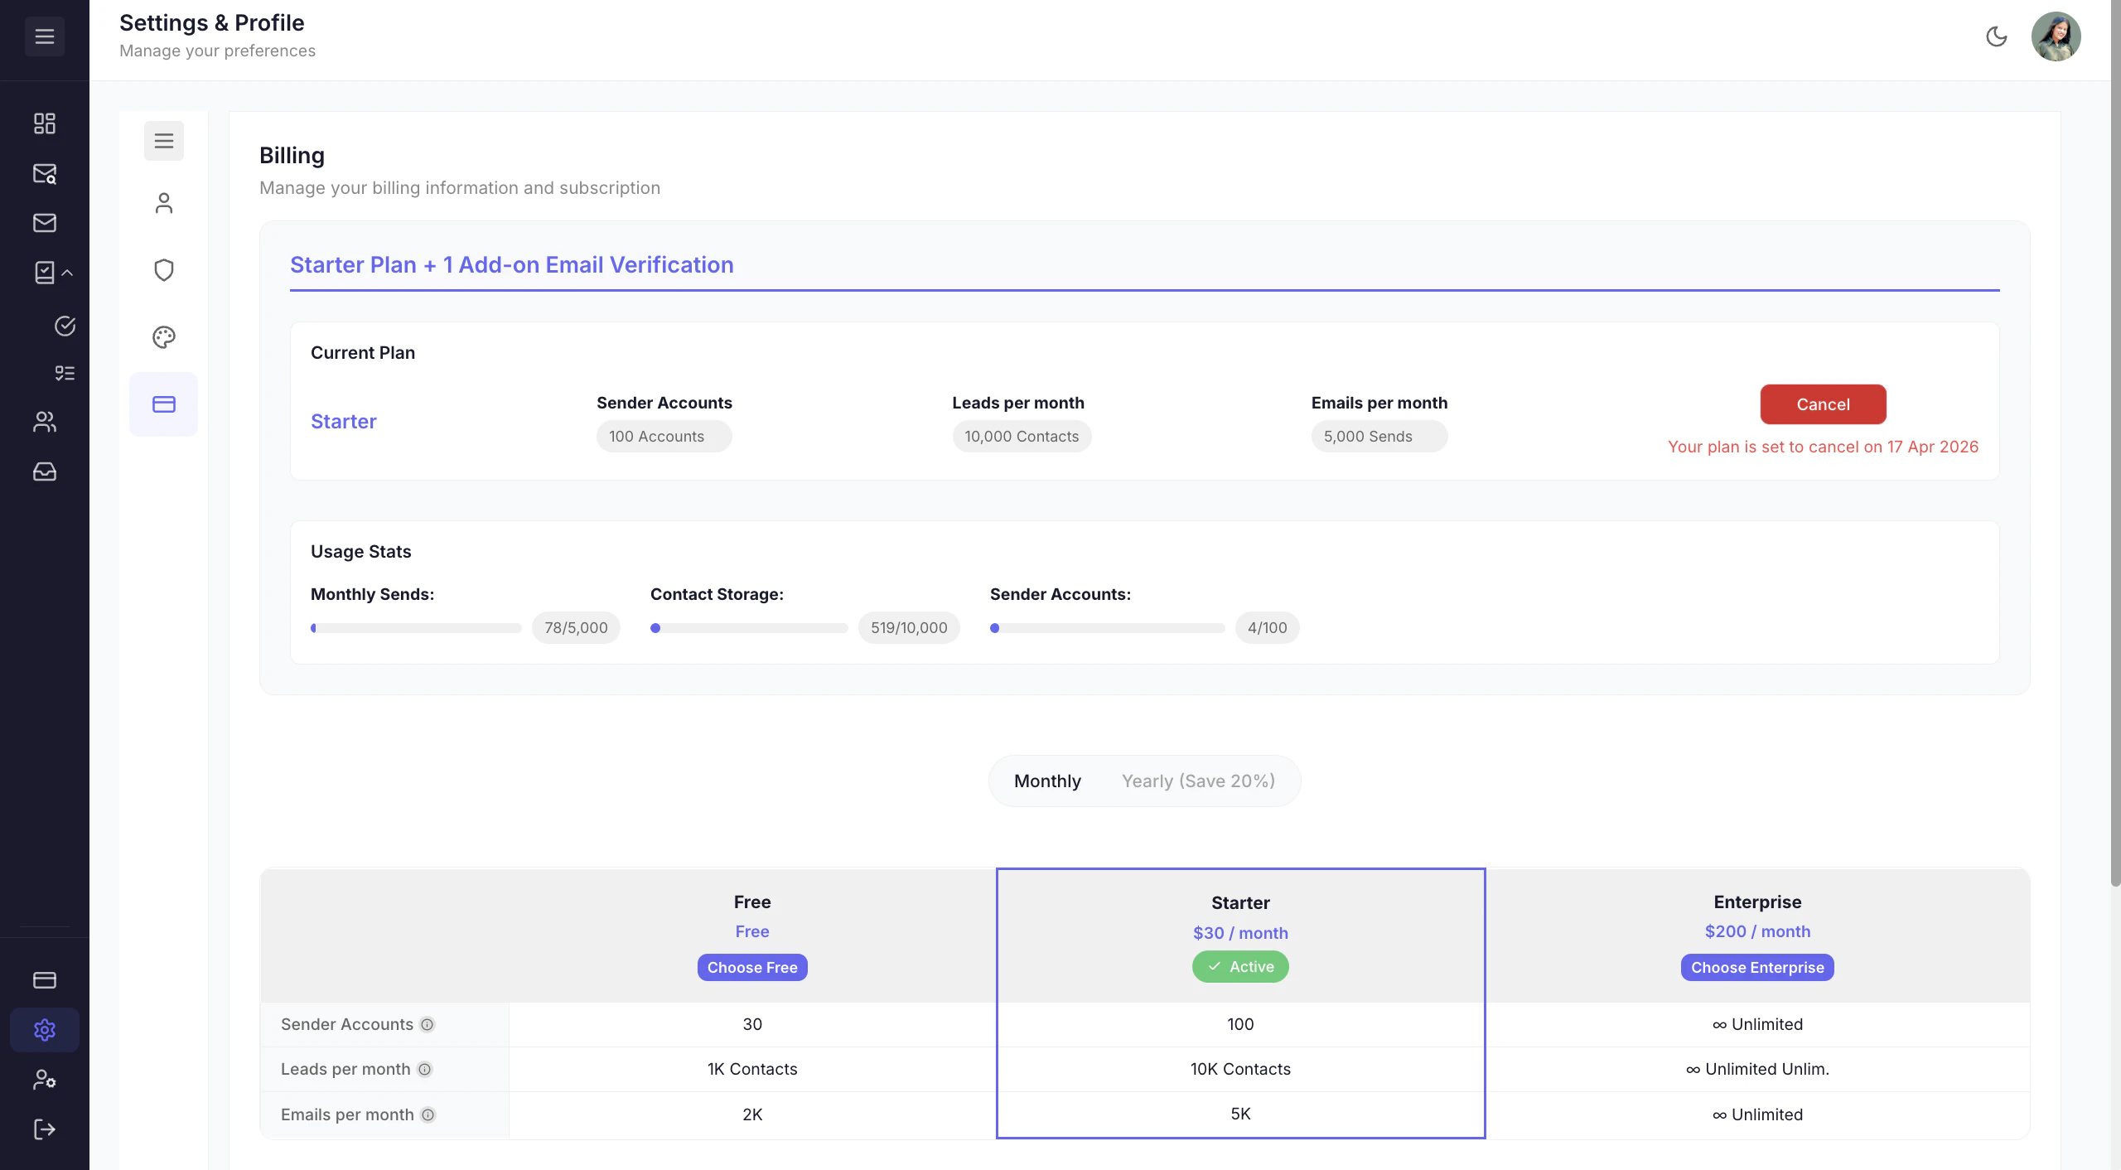Cancel the Starter subscription plan
The height and width of the screenshot is (1170, 2121).
[1824, 404]
